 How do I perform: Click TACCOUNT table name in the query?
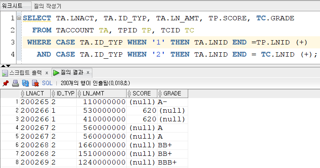[75, 30]
